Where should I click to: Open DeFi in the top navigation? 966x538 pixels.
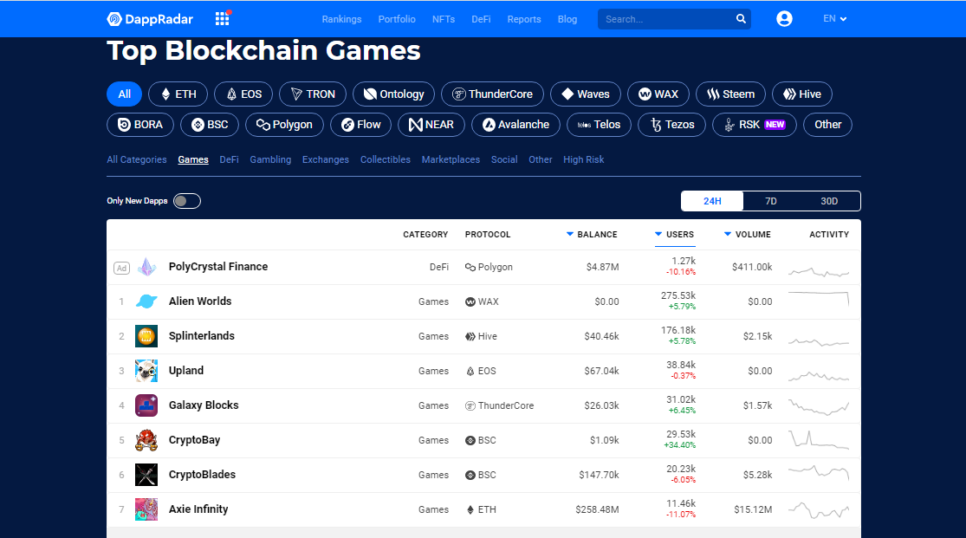[481, 19]
